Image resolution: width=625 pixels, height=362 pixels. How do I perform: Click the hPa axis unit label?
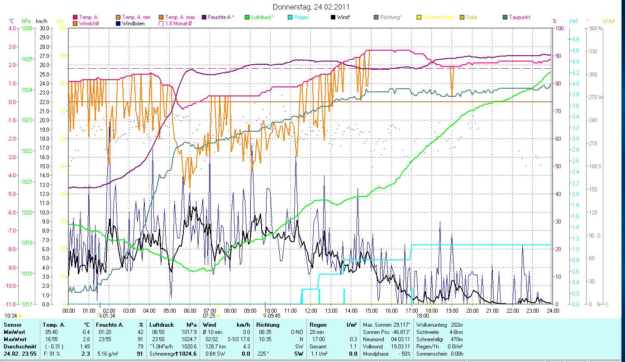[x=26, y=21]
